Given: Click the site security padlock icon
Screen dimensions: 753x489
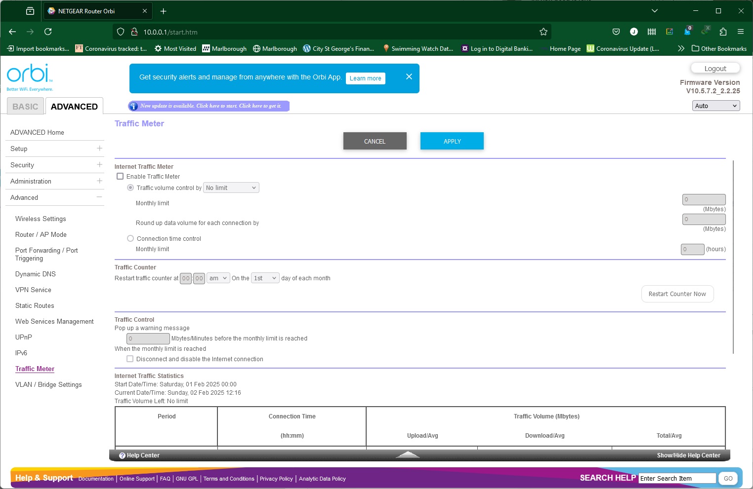Looking at the screenshot, I should pos(134,32).
